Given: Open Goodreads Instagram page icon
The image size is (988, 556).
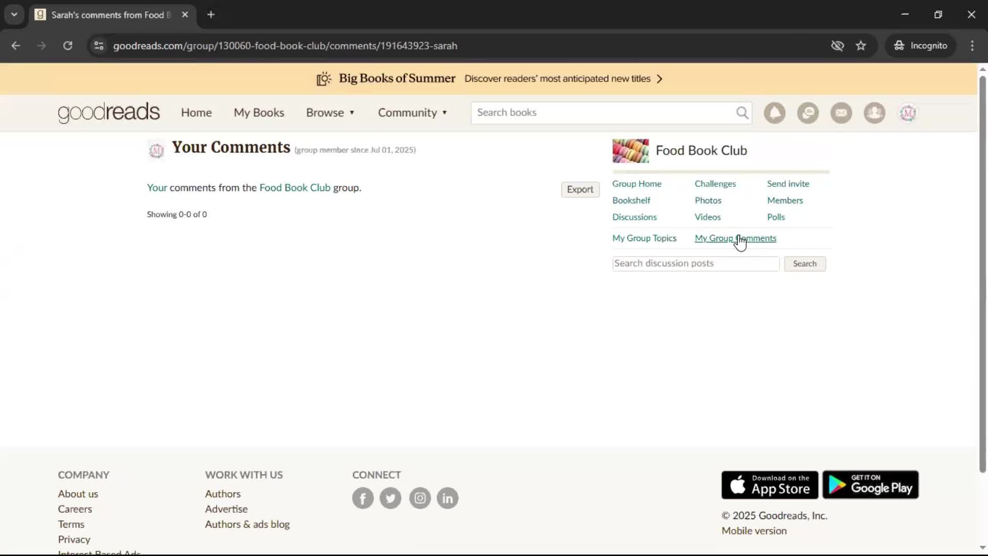Looking at the screenshot, I should click(x=420, y=498).
